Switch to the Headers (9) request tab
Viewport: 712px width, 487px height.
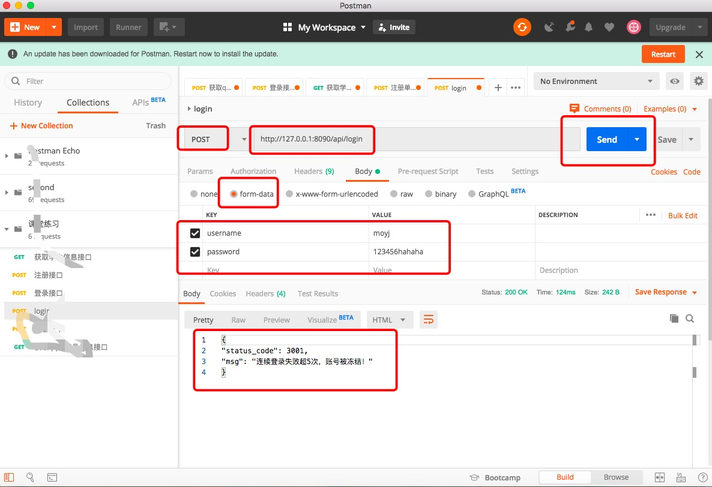[314, 171]
